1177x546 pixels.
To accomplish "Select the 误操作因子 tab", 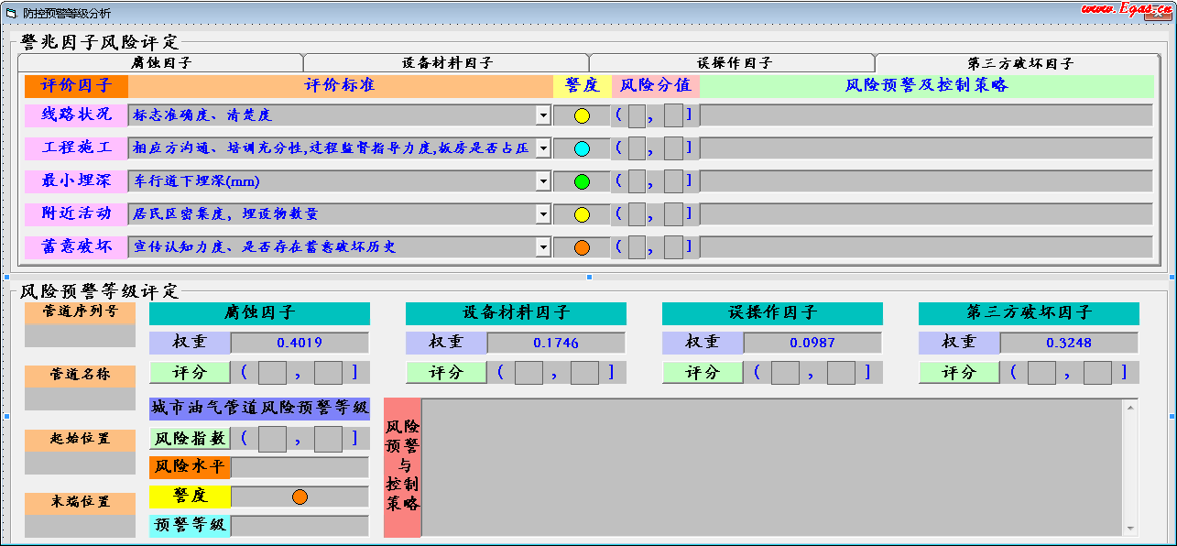I will 734,63.
